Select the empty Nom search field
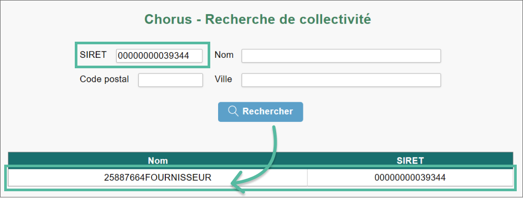 (x=341, y=56)
